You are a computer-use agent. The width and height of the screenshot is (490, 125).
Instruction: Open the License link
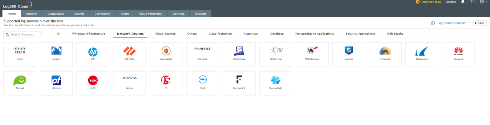click(x=451, y=2)
